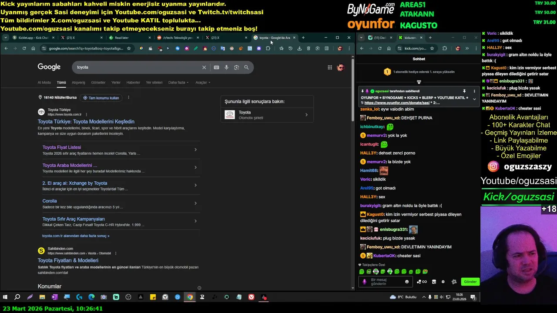The height and width of the screenshot is (313, 557).
Task: Open the weather widget showing 8°C Bulutlu
Action: pyautogui.click(x=403, y=297)
